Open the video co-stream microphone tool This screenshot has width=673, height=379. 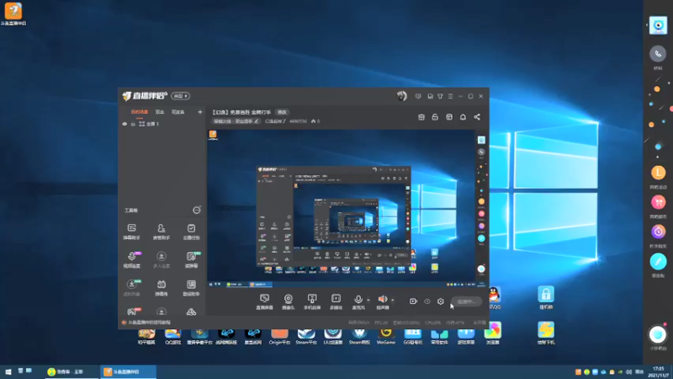click(131, 260)
